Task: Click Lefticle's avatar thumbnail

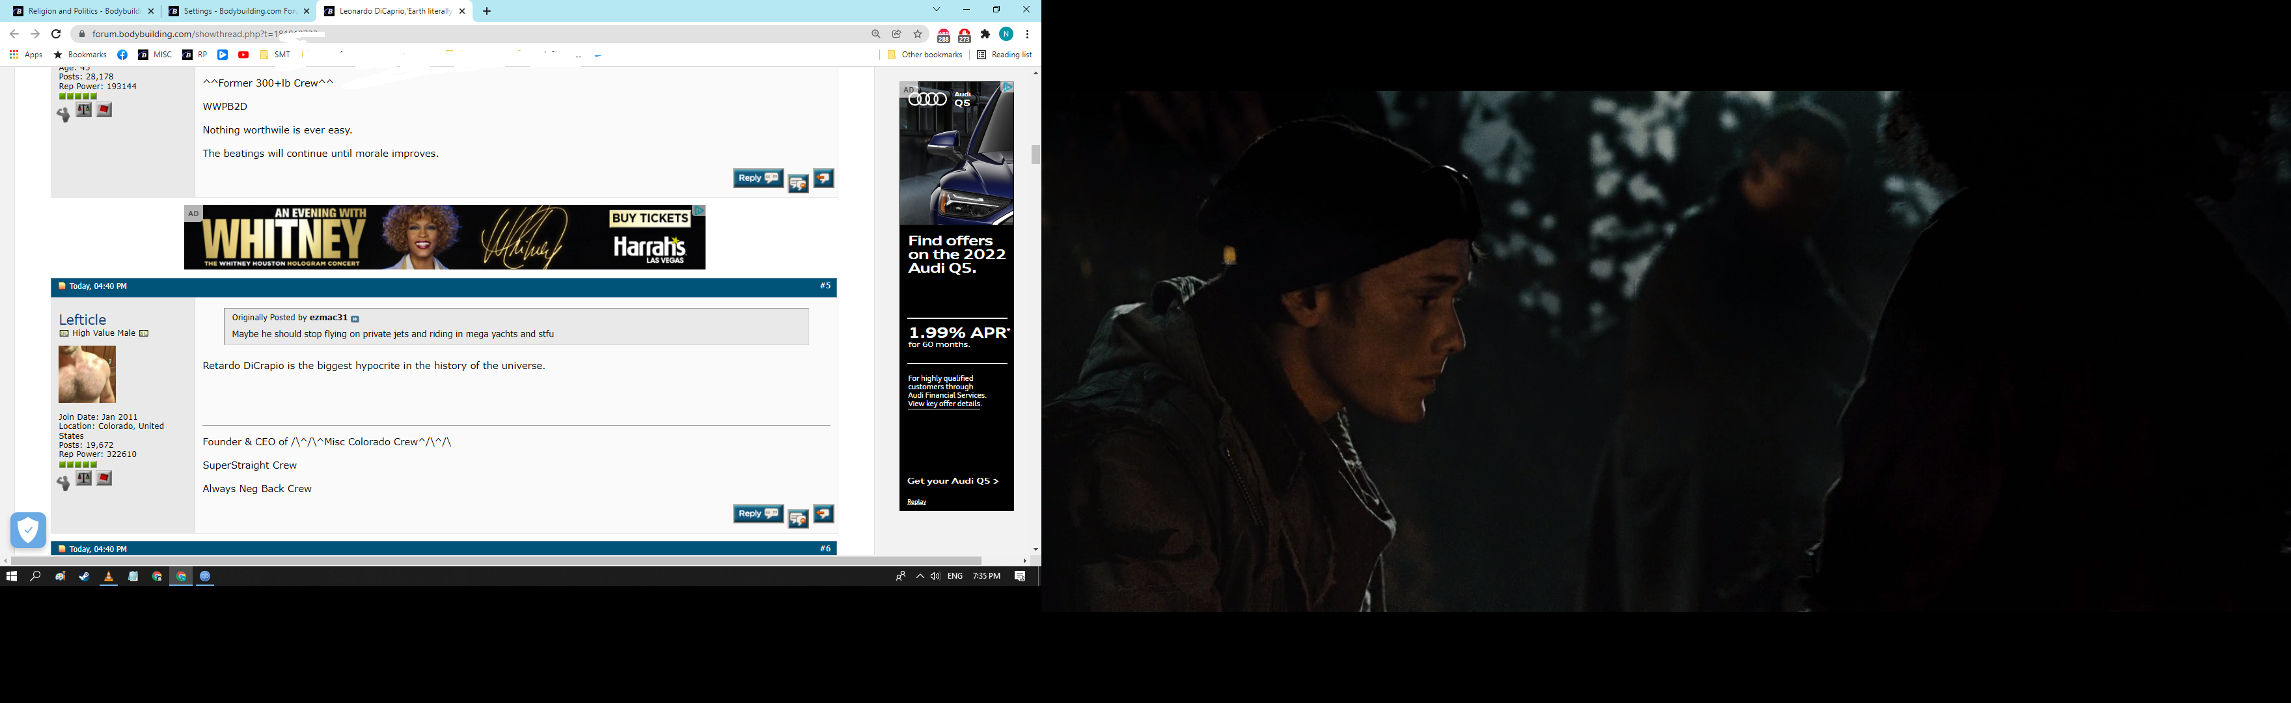Action: tap(87, 375)
